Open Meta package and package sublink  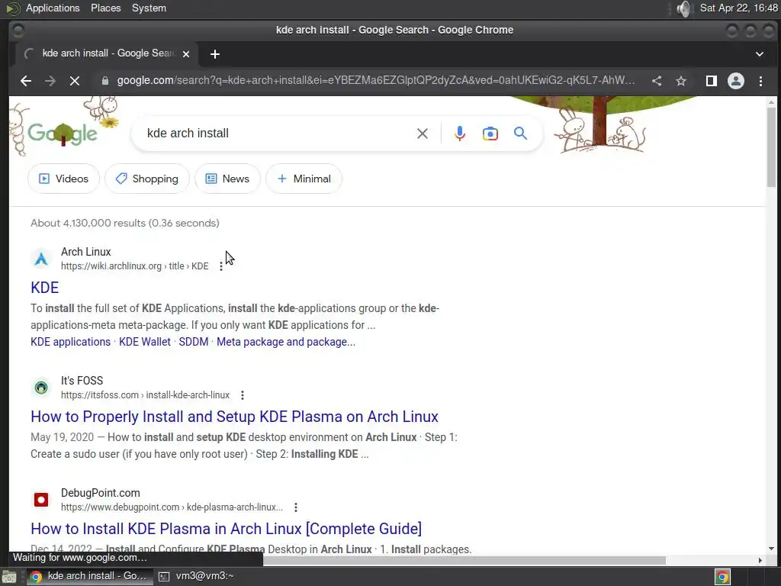point(286,342)
